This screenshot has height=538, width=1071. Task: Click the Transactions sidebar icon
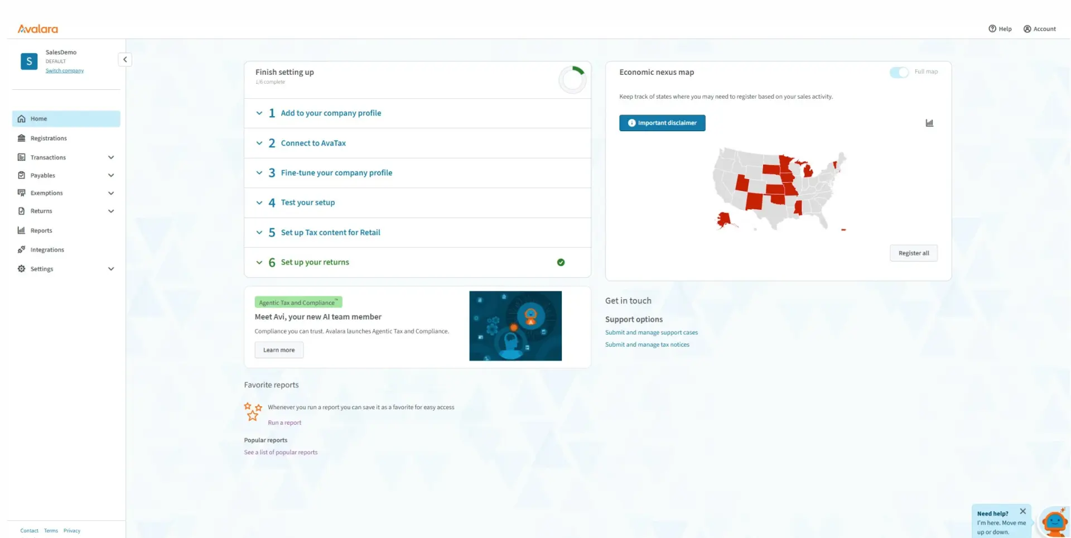[x=21, y=157]
